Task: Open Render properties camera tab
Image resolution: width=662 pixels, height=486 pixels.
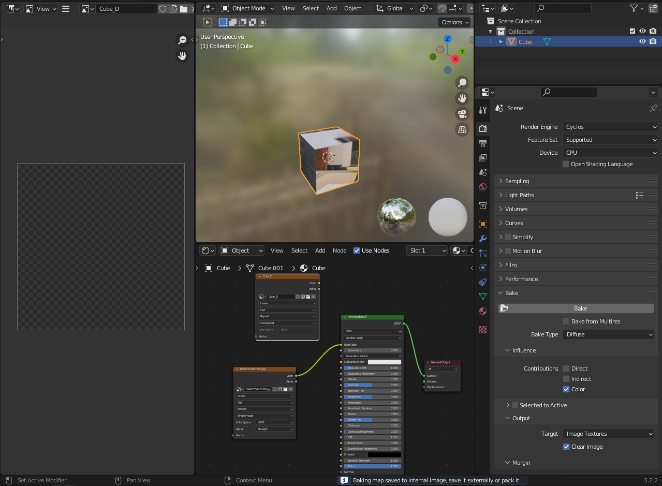Action: [x=483, y=128]
